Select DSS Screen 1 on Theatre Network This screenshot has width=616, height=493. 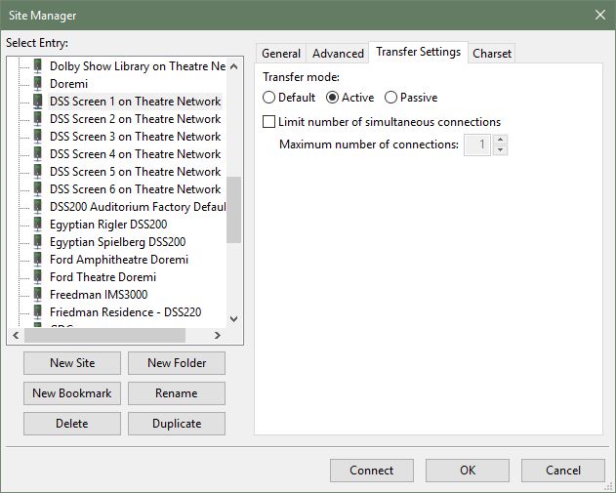(135, 102)
